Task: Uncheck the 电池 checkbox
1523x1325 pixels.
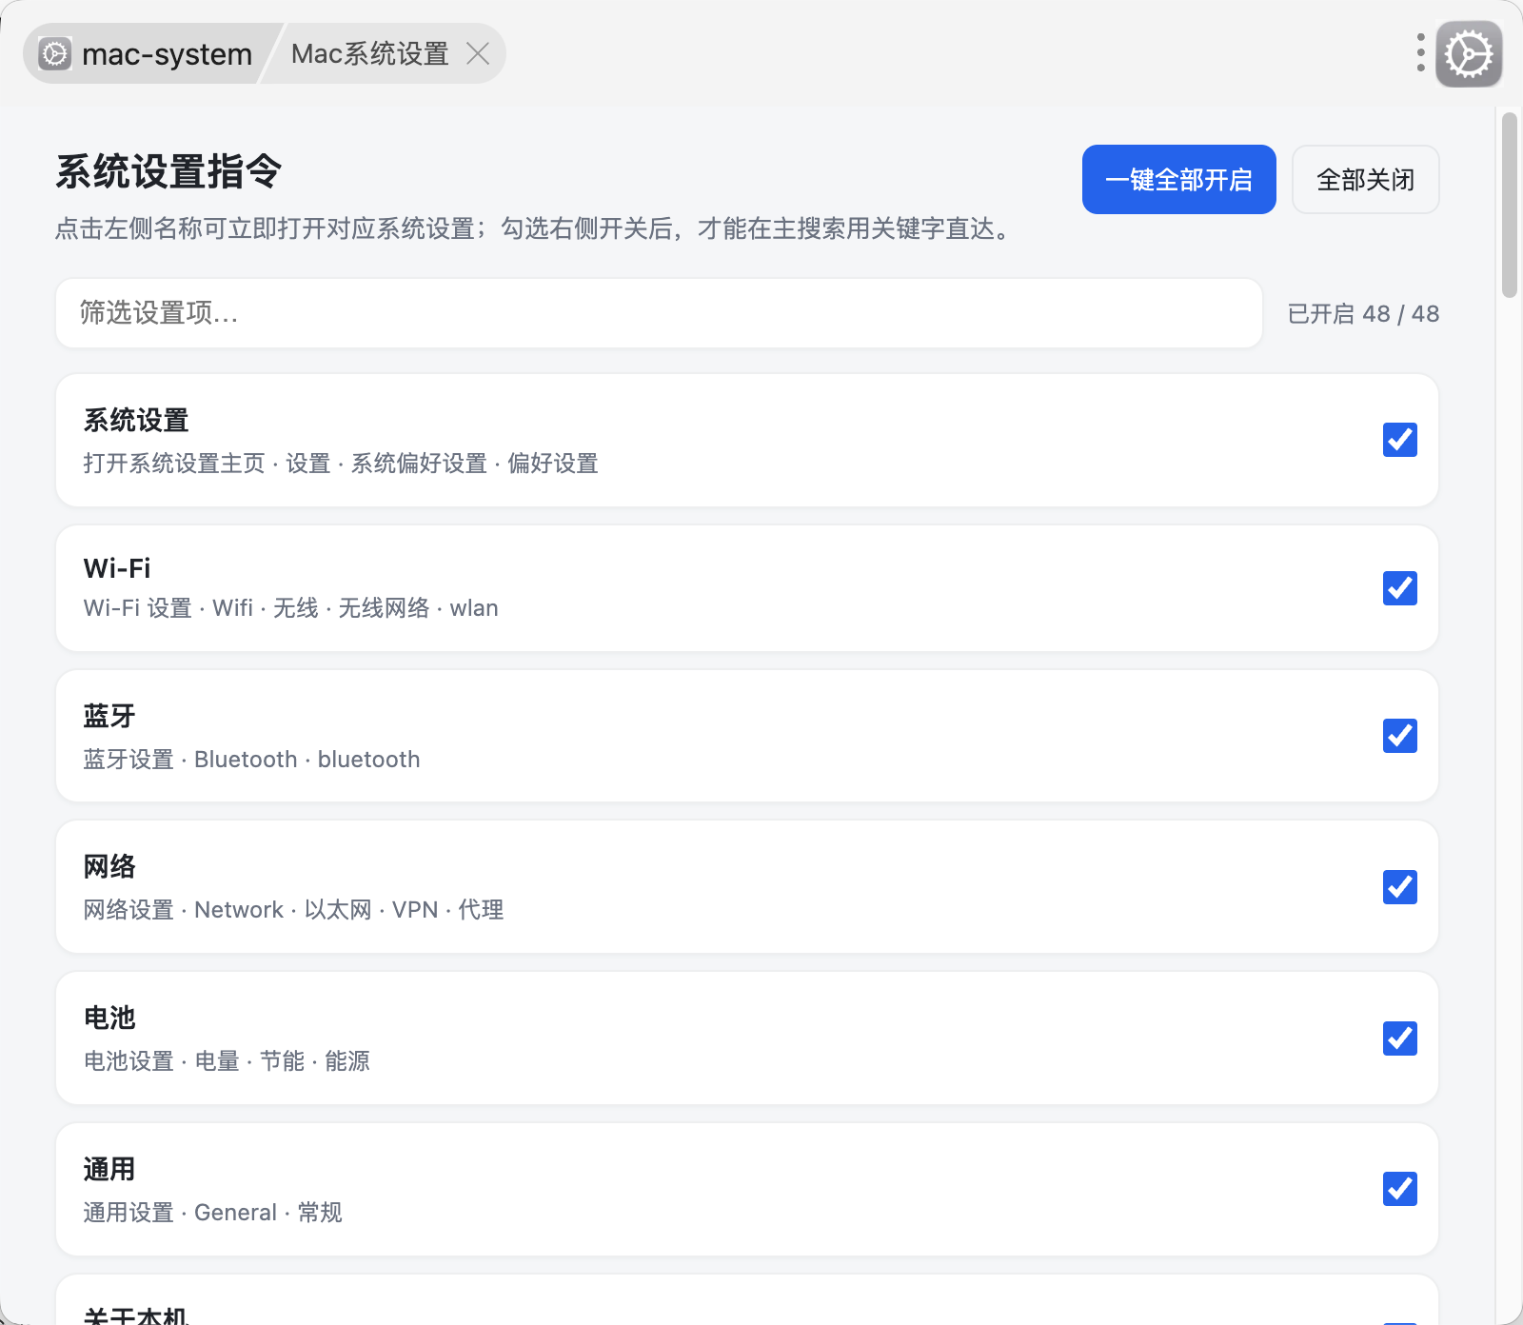Action: [1399, 1038]
